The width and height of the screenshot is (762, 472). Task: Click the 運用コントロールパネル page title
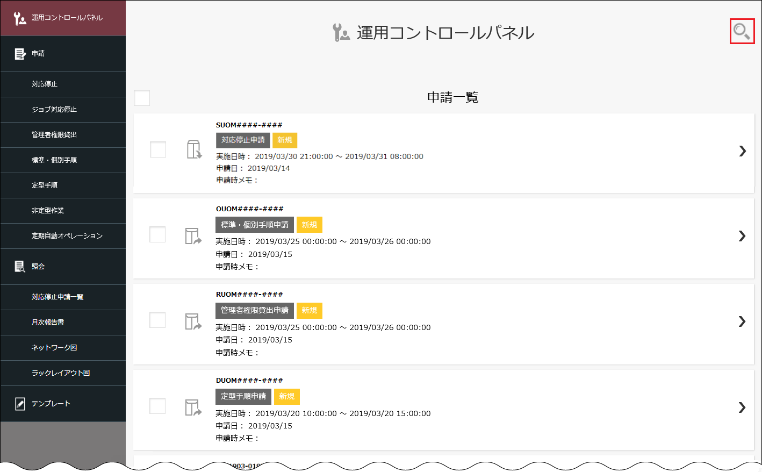[x=445, y=33]
